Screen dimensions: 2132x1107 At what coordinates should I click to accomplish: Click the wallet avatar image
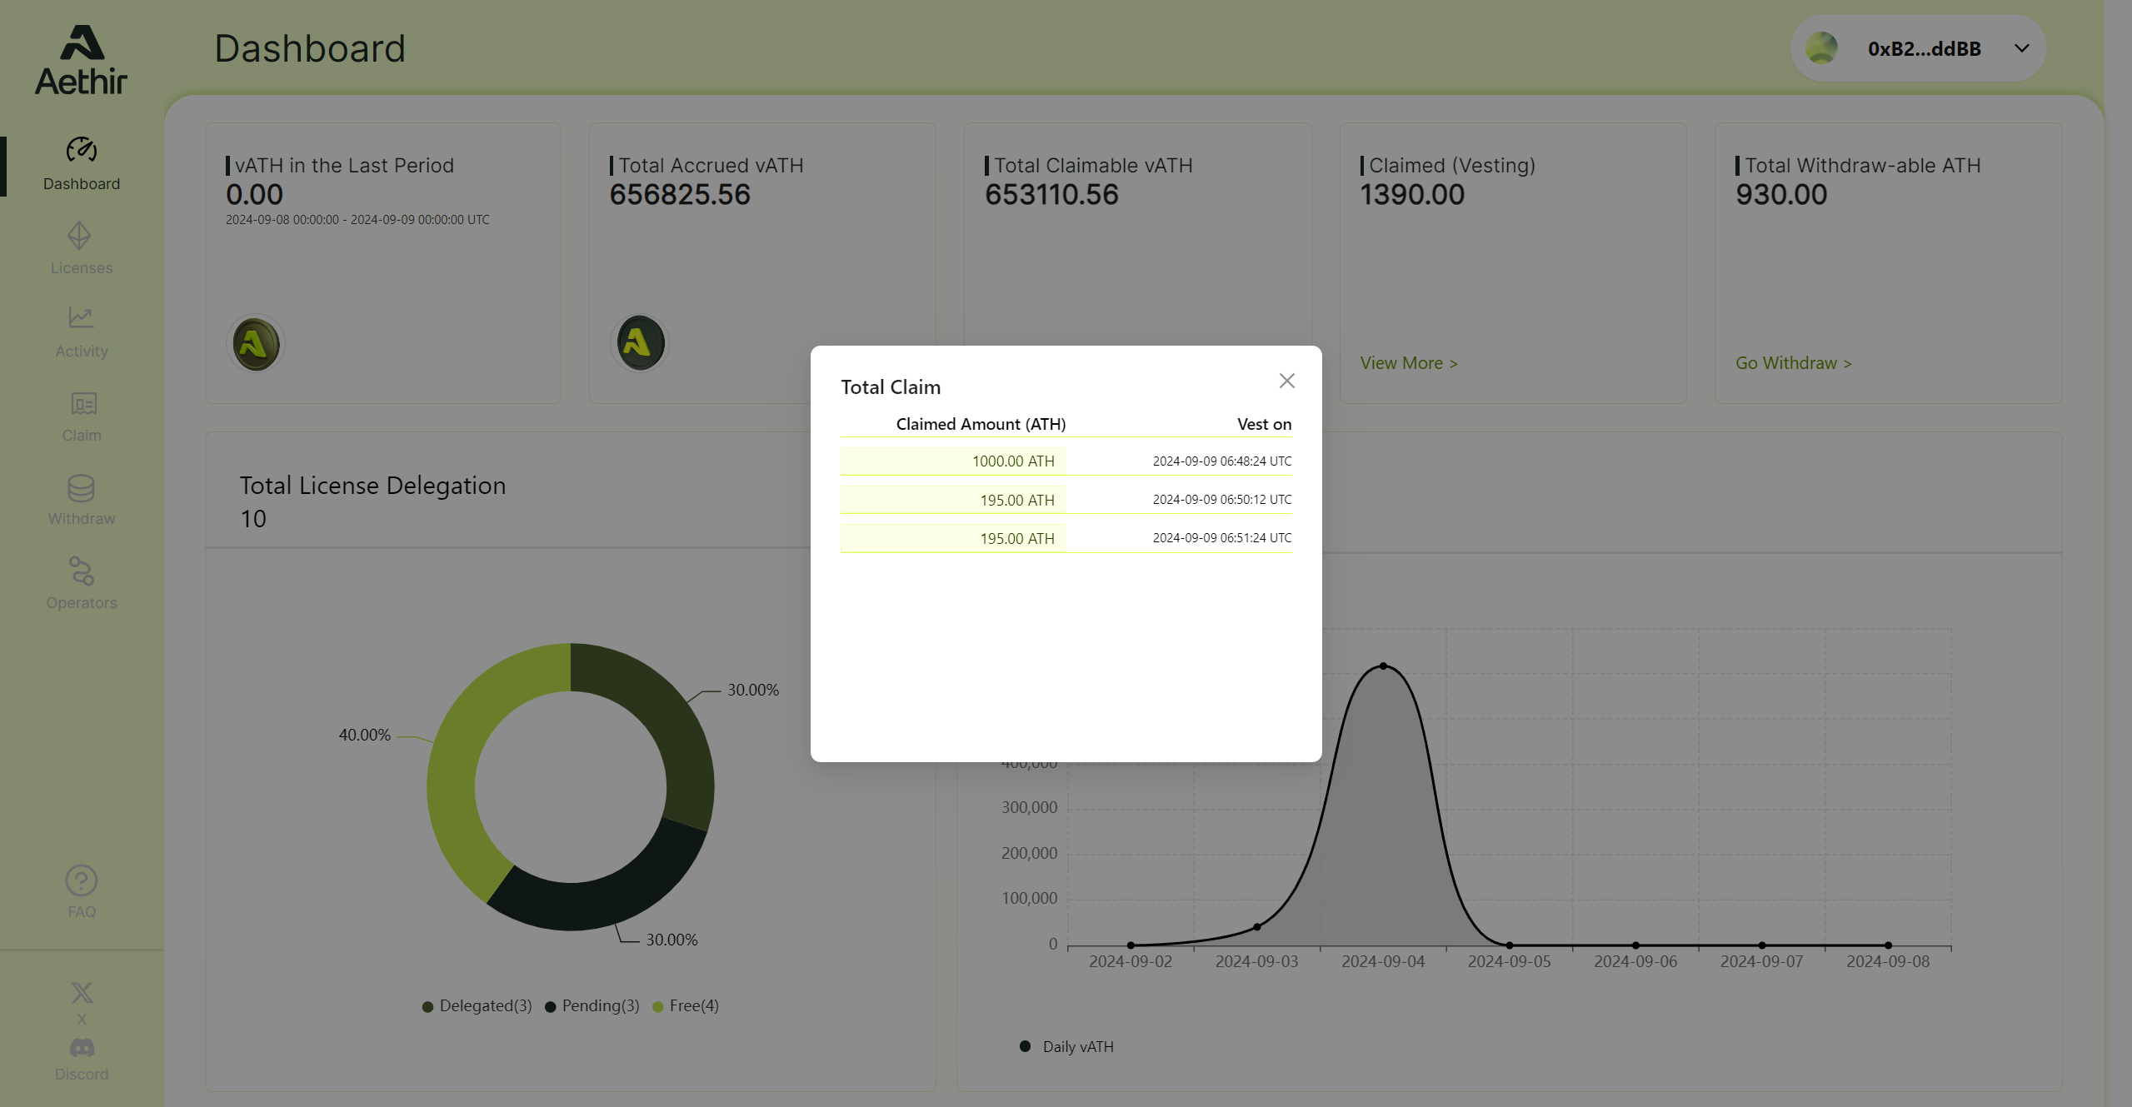pyautogui.click(x=1821, y=48)
